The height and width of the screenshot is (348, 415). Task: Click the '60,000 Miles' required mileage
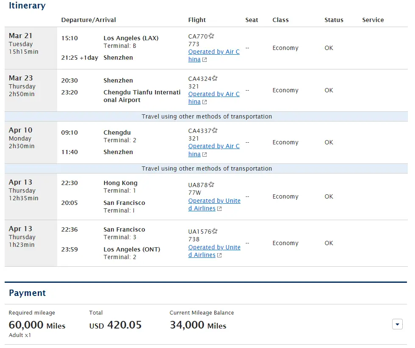37,325
